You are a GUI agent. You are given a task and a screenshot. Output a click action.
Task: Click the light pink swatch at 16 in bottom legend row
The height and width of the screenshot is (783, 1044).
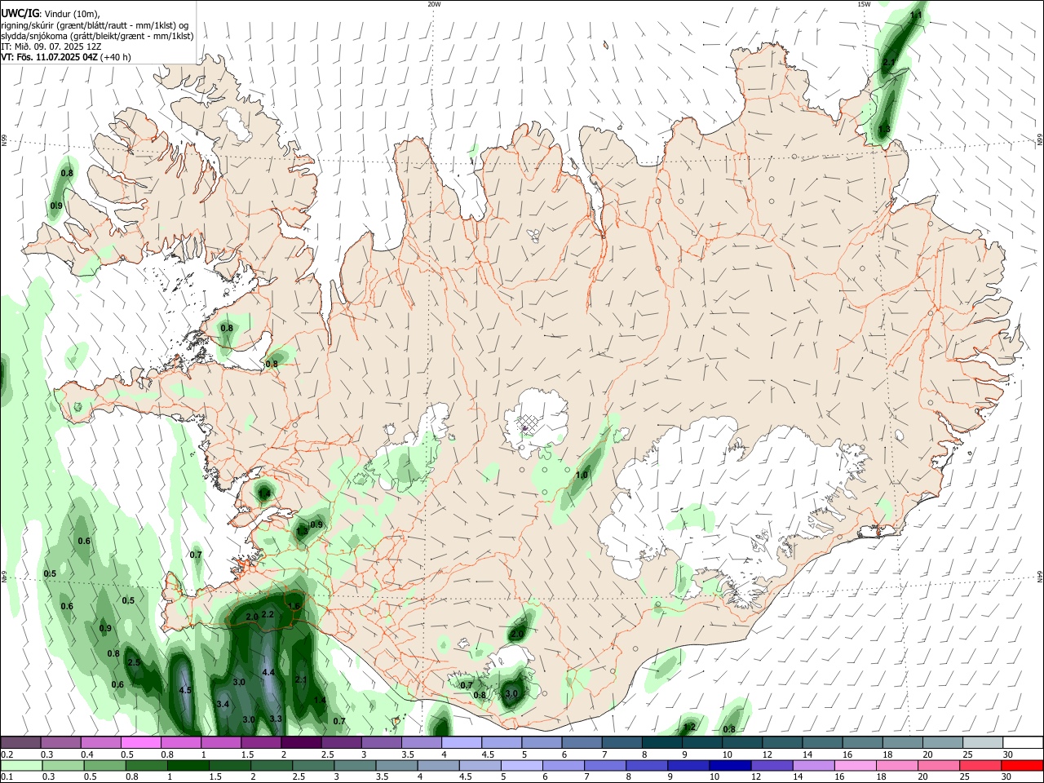(x=856, y=765)
